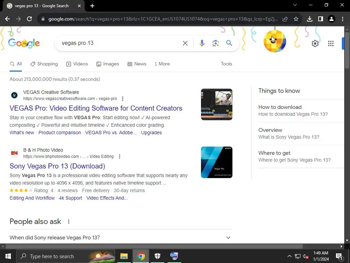The height and width of the screenshot is (263, 350).
Task: Click the Sony Vegas Pro box thumbnail
Action: tap(216, 162)
